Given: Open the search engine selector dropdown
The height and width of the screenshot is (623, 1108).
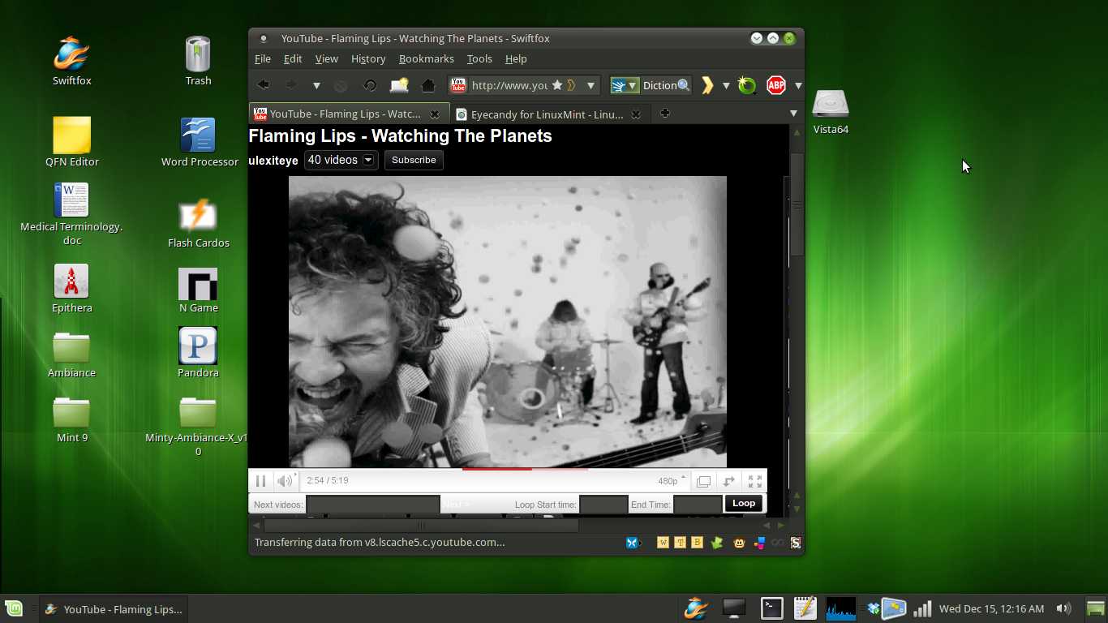Looking at the screenshot, I should (625, 85).
